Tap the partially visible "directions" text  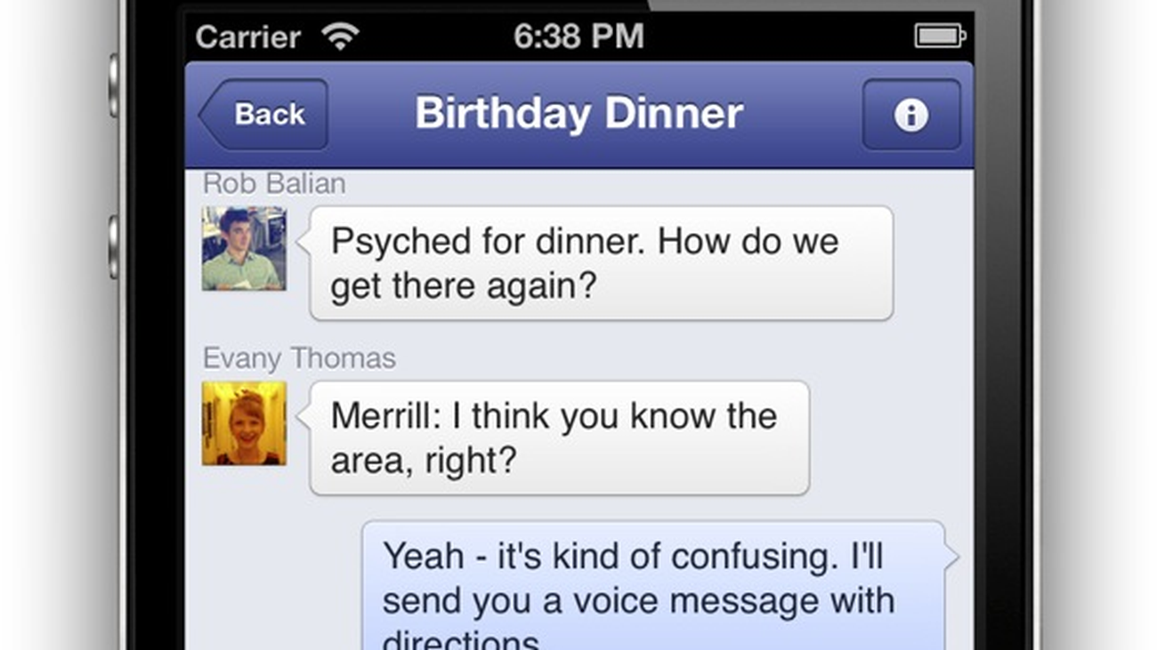pyautogui.click(x=461, y=640)
